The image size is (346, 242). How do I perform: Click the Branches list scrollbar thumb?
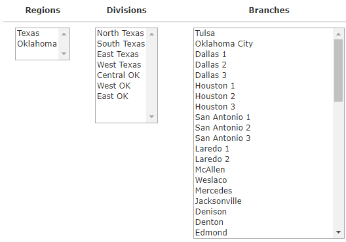(x=338, y=70)
